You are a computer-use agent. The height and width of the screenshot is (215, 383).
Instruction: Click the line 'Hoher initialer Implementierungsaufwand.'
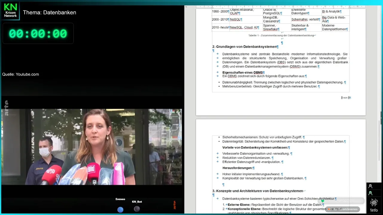(253, 174)
